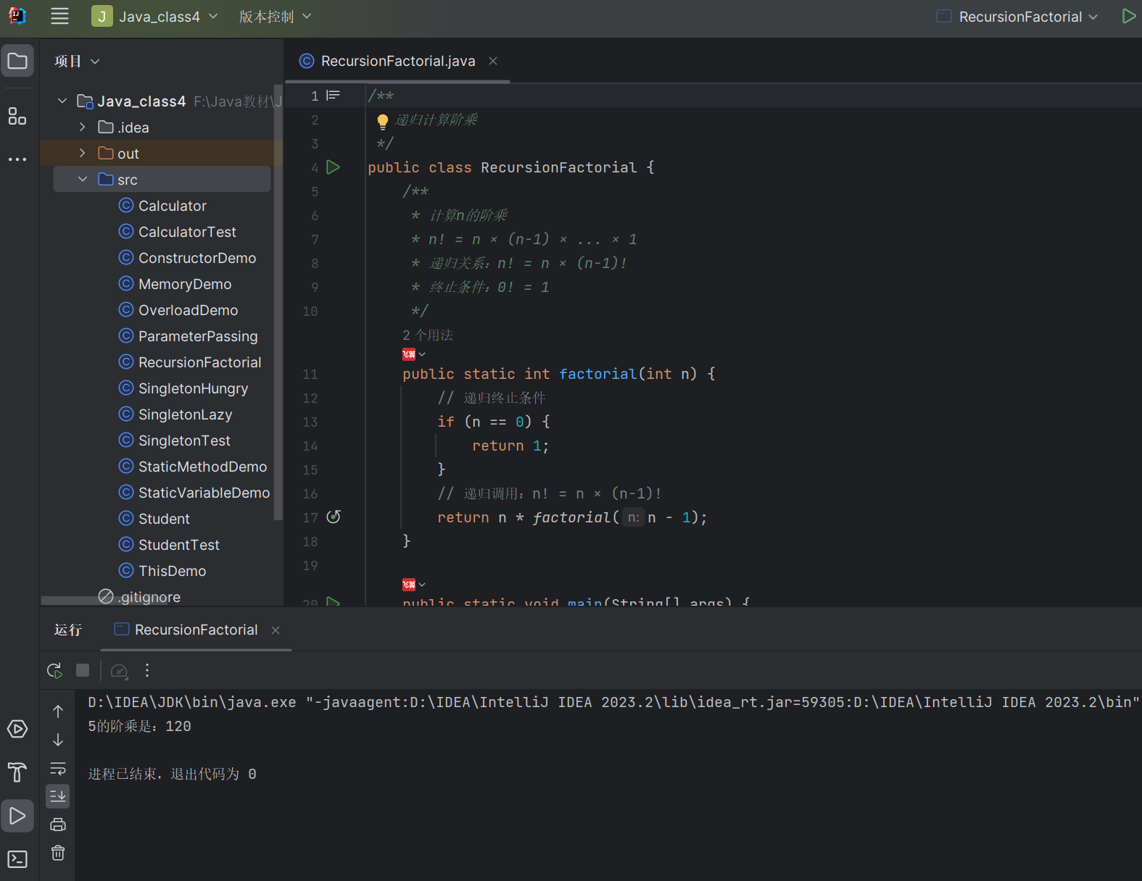Screen dimensions: 1142x881
Task: Open more Run toolbar options
Action: (x=147, y=670)
